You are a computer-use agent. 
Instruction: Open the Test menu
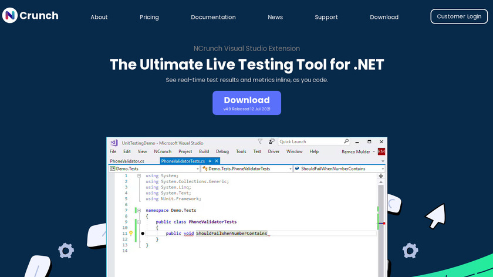pos(257,151)
